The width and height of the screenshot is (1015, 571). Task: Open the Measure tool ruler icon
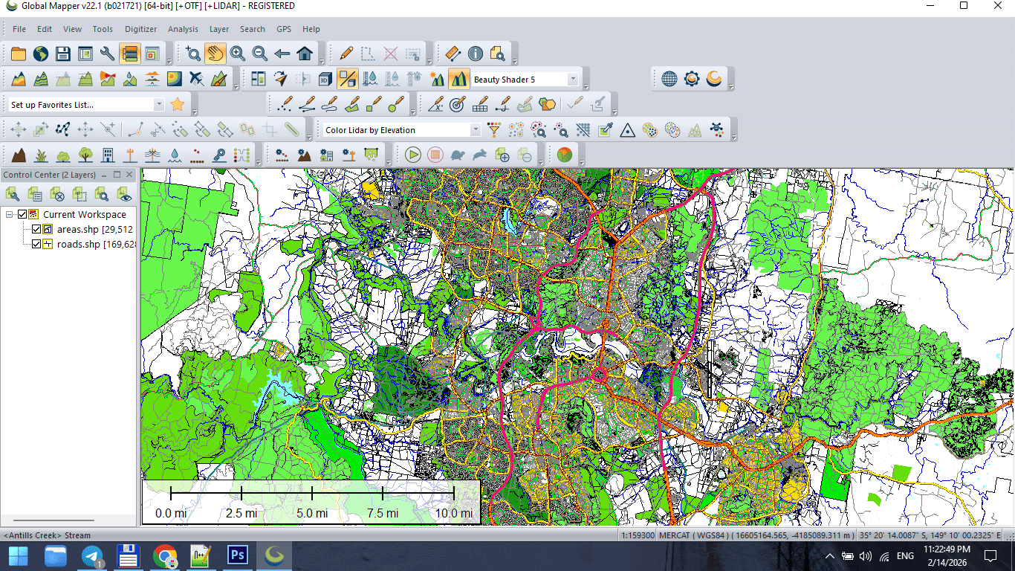coord(453,53)
